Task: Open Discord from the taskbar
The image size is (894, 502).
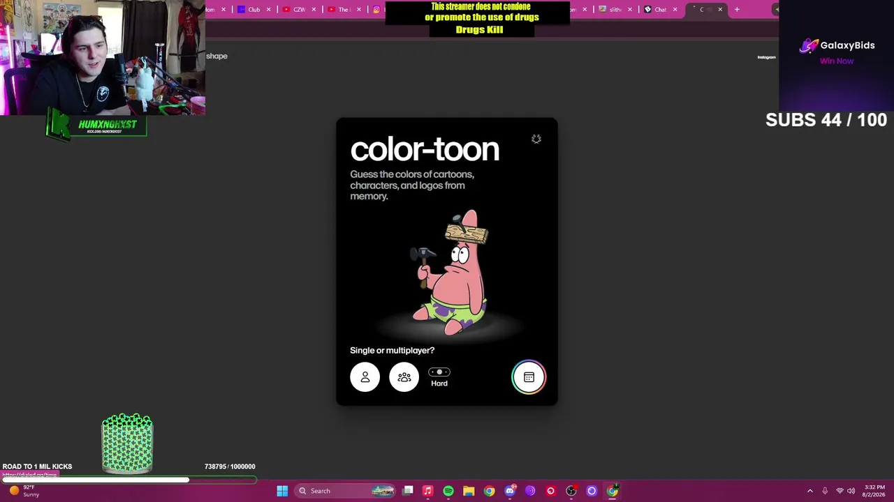Action: coord(510,491)
